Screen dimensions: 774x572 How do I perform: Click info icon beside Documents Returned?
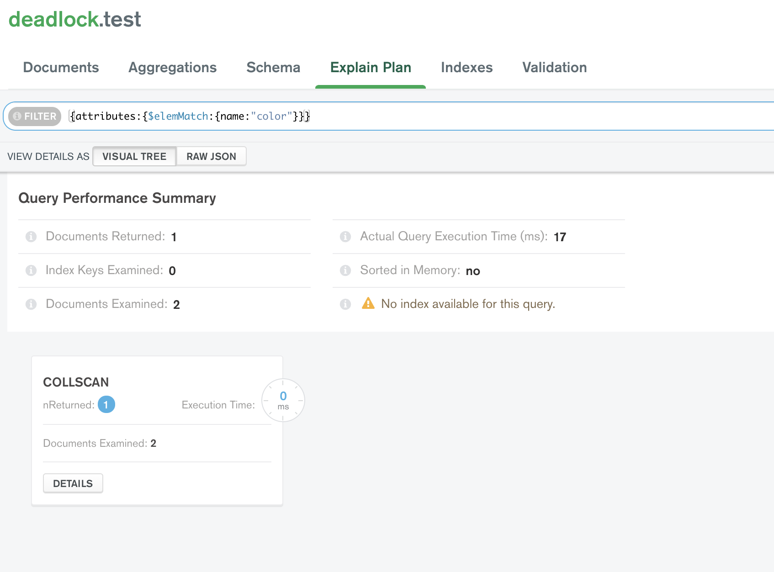31,237
